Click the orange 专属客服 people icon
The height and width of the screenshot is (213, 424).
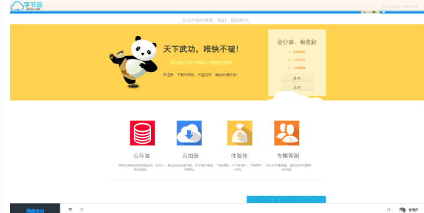click(x=287, y=133)
